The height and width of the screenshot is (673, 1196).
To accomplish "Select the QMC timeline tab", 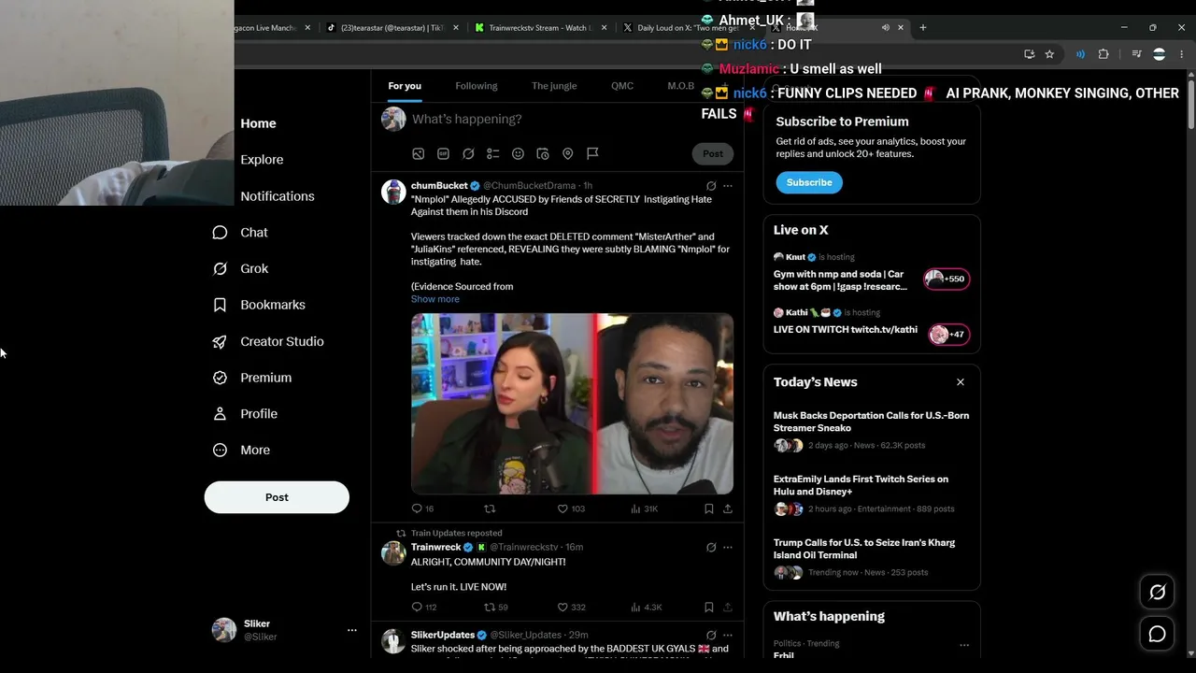I will pyautogui.click(x=622, y=86).
